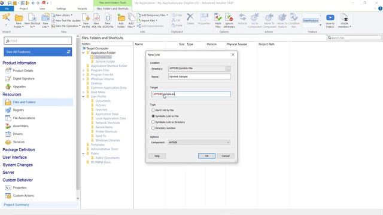Screen dimensions: 383x215
Task: Select Hard Link to File option
Action: 153,110
